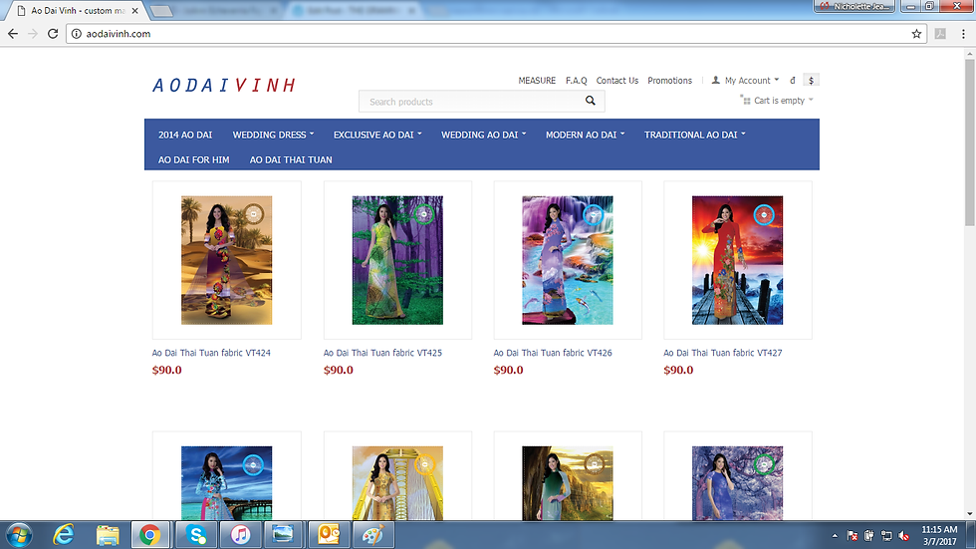Viewport: 976px width, 549px height.
Task: Expand the Cart is empty dropdown
Action: pyautogui.click(x=811, y=100)
